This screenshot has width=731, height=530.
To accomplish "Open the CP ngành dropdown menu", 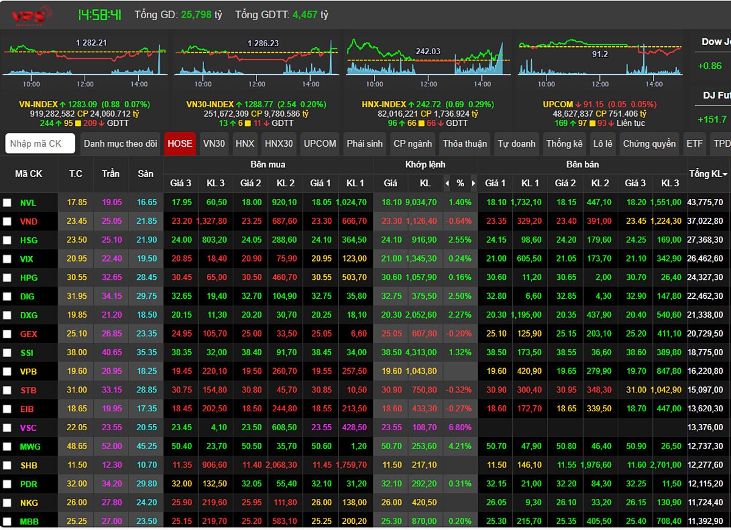I will pos(412,144).
